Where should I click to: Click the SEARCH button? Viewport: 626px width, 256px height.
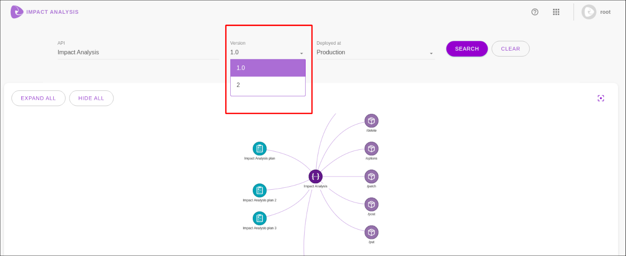click(x=467, y=49)
